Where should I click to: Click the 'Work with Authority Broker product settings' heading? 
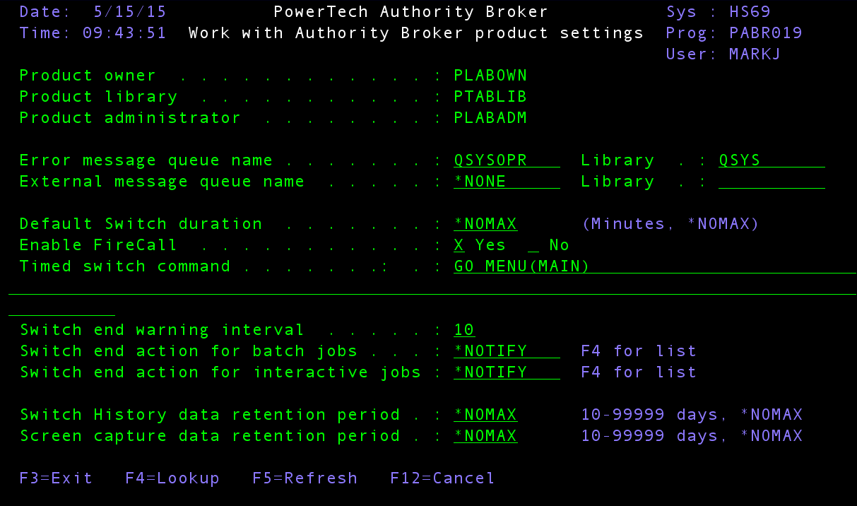coord(417,33)
